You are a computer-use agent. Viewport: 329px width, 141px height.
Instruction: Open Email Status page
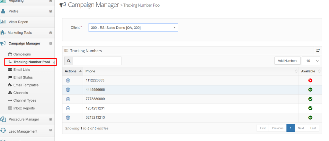point(23,77)
